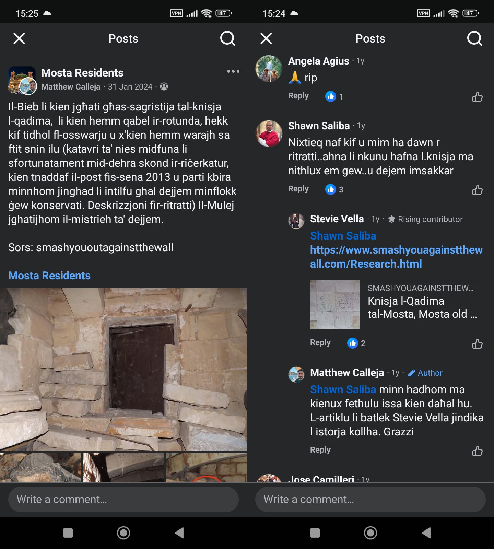View 3 reactions on Shawn Saliba's comment
This screenshot has width=494, height=549.
(334, 189)
